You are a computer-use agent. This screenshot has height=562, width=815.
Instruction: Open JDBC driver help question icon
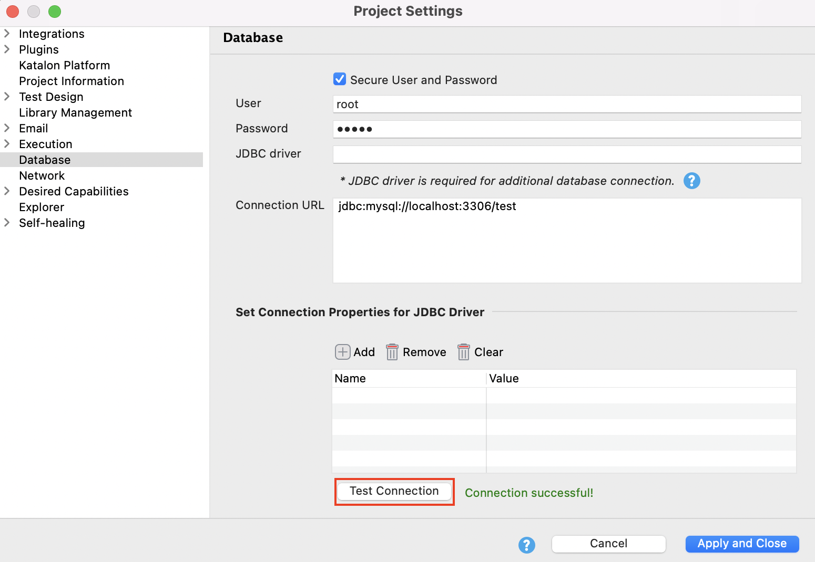click(691, 181)
